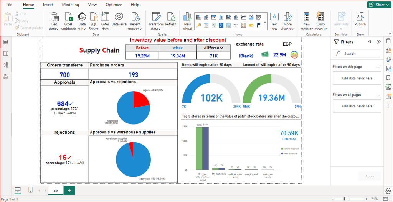Open the Format pane paintbrush icon

[x=388, y=59]
